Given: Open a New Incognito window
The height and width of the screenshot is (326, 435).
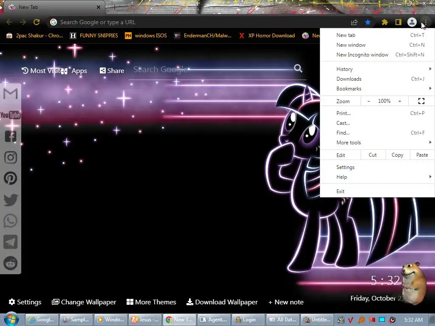Looking at the screenshot, I should 378,55.
